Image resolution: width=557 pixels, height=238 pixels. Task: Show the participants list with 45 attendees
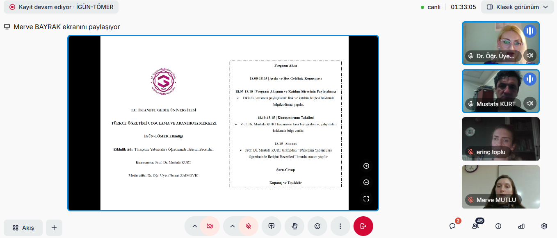pos(475,226)
